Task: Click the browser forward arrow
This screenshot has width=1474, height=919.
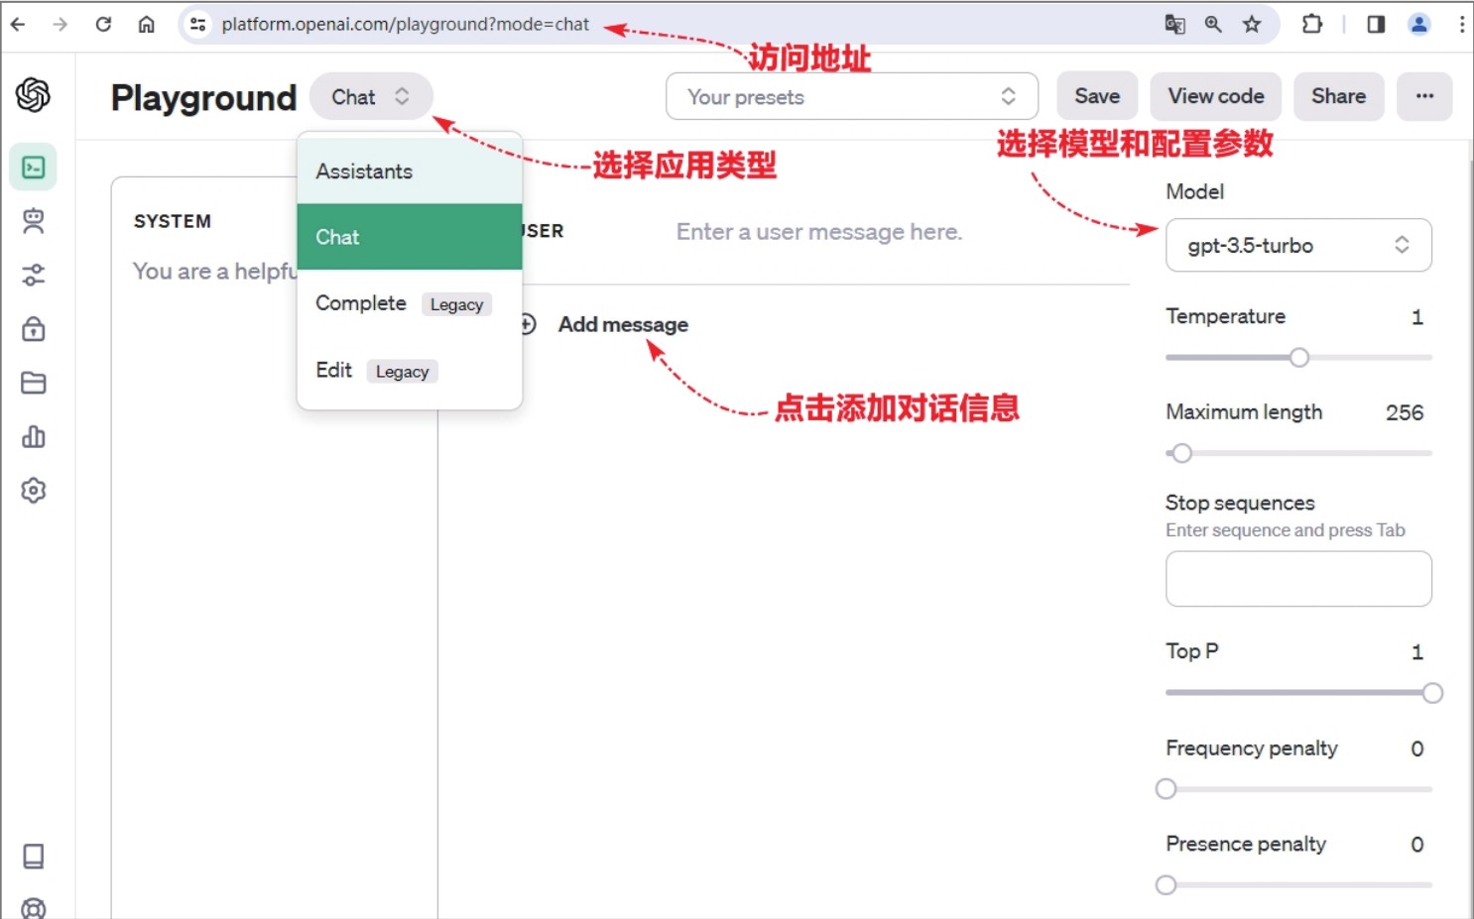Action: click(x=61, y=24)
